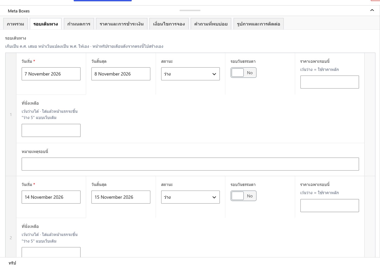This screenshot has height=268, width=380.
Task: Click the end date field showing 15 November 2026
Action: pyautogui.click(x=121, y=197)
